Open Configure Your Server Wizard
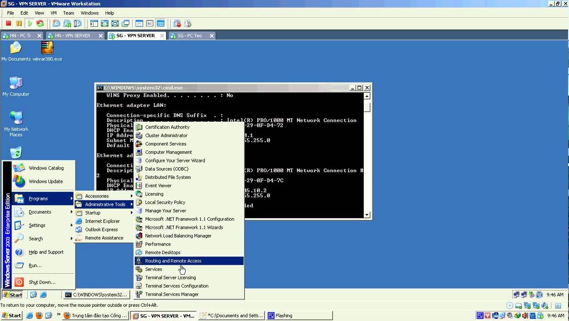This screenshot has height=321, width=569. point(189,160)
